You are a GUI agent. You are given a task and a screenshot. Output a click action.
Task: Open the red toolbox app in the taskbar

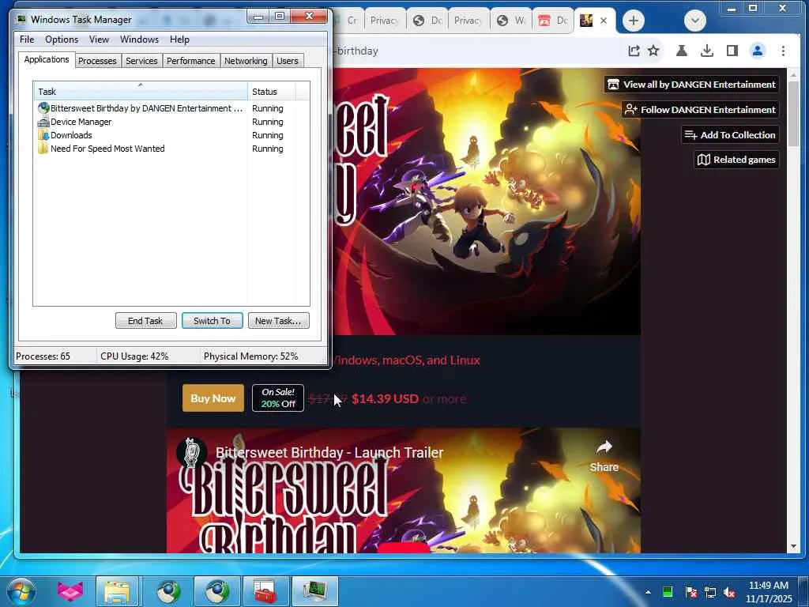[x=264, y=591]
